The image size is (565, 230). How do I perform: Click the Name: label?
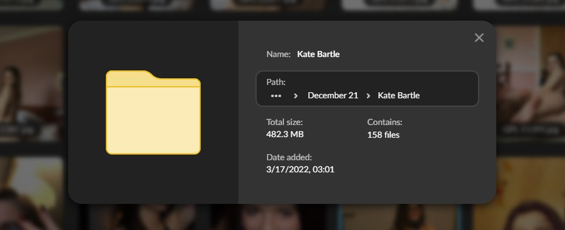[278, 54]
